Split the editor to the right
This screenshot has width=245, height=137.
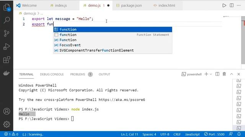tap(232, 5)
